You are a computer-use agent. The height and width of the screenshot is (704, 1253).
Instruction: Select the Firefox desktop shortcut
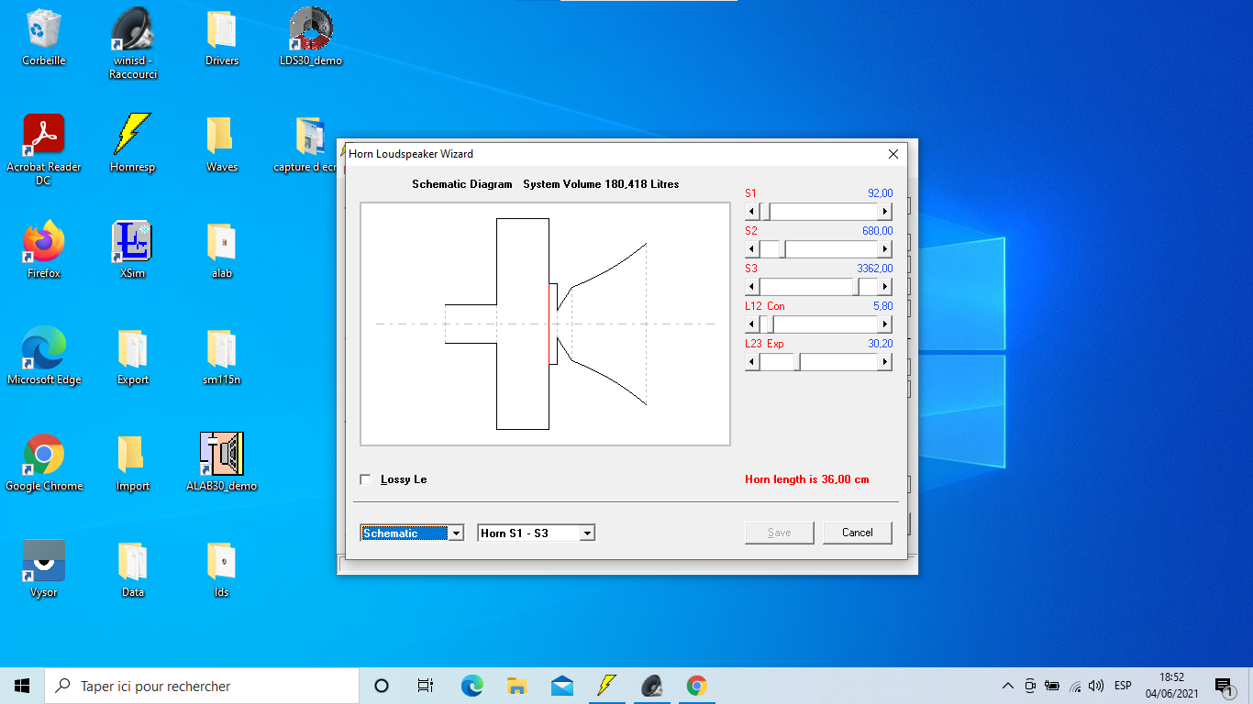43,248
